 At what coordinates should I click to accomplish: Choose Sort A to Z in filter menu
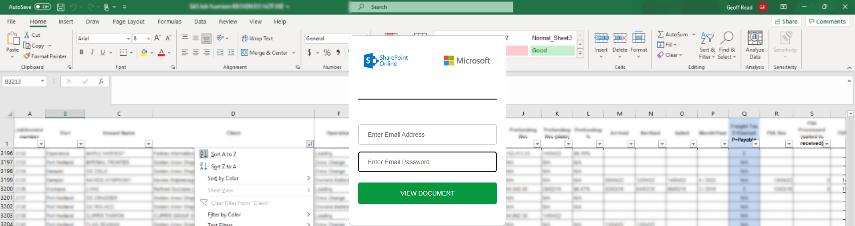254,154
